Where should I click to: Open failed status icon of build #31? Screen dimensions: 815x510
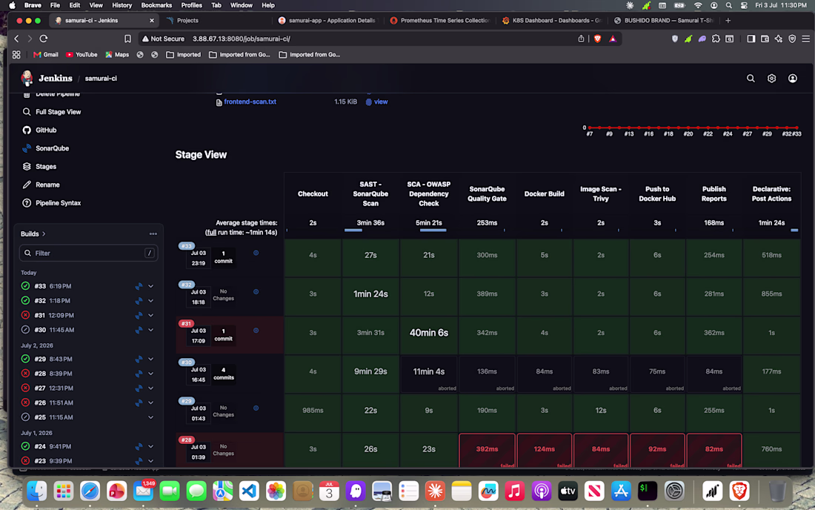point(25,315)
